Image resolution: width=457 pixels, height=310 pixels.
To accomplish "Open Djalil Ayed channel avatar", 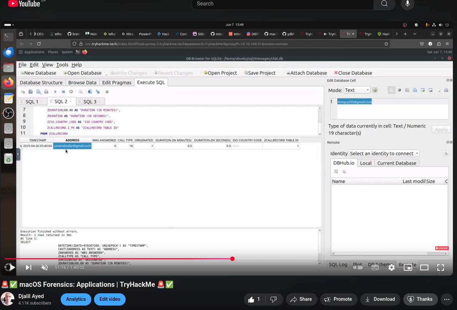I will click(8, 299).
